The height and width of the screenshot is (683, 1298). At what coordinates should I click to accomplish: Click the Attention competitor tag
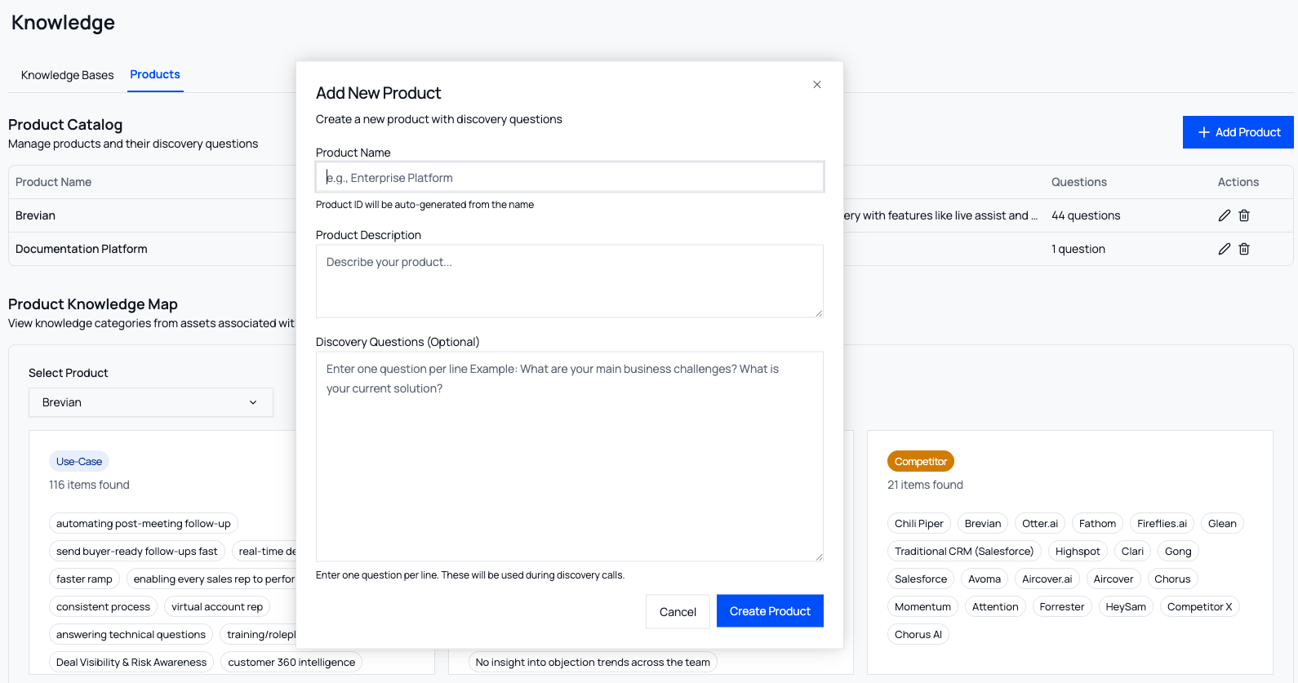click(x=995, y=607)
